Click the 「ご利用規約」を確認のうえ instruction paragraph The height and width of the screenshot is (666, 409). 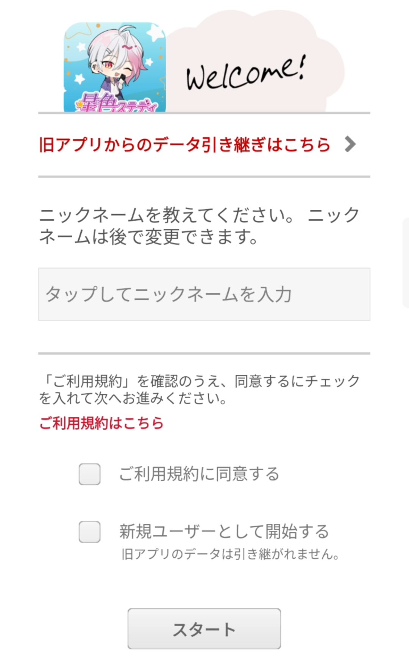pos(200,390)
